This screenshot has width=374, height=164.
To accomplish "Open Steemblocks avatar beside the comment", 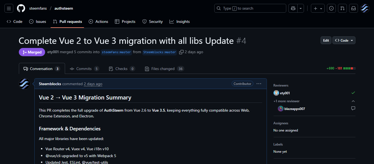I will (24, 84).
